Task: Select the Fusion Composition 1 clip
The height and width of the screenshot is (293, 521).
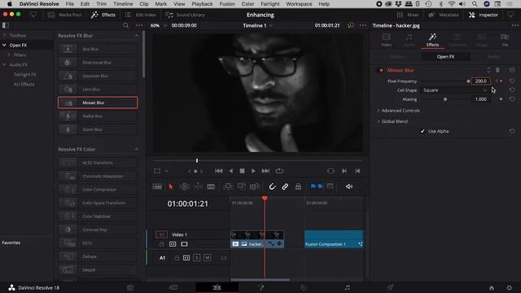Action: click(334, 238)
